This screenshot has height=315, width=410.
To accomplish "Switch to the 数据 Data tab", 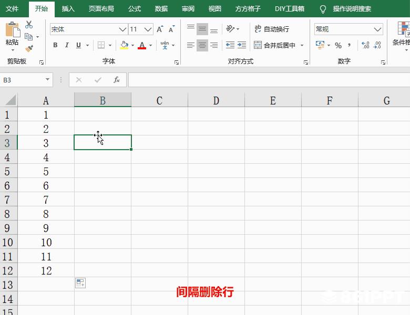I will tap(161, 8).
